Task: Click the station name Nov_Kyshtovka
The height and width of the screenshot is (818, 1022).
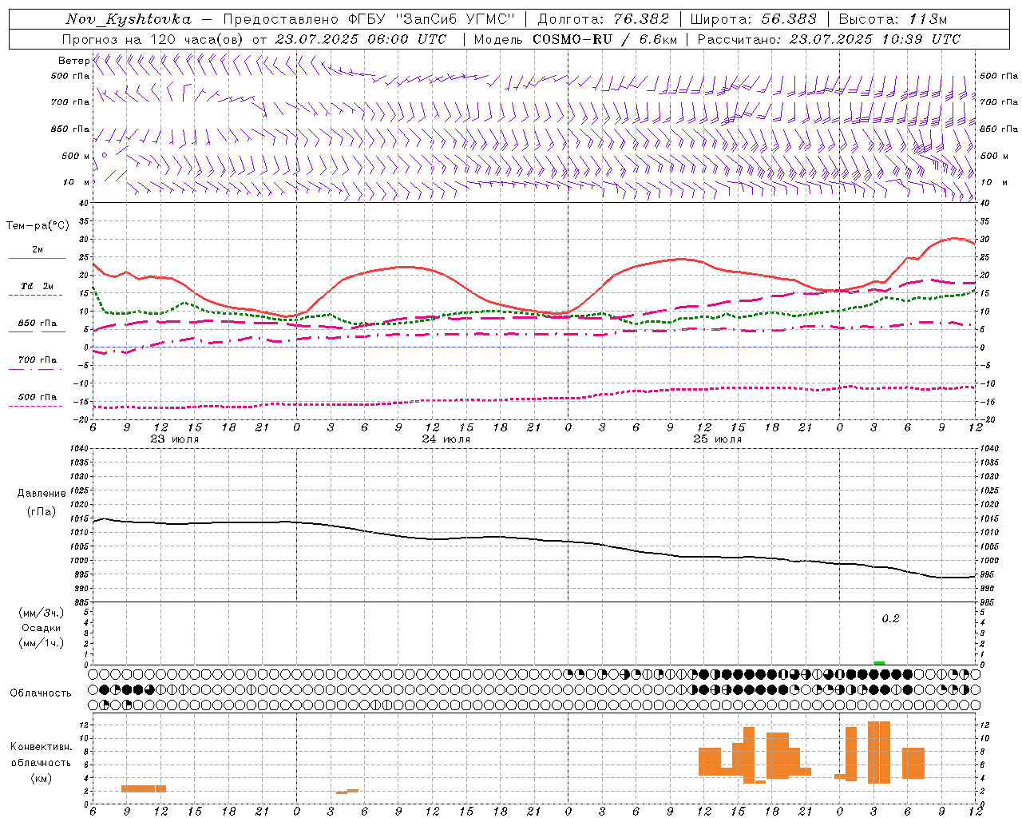Action: 128,19
